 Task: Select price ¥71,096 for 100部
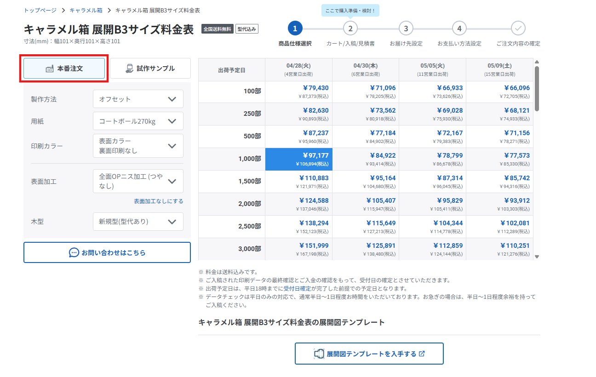[x=366, y=91]
